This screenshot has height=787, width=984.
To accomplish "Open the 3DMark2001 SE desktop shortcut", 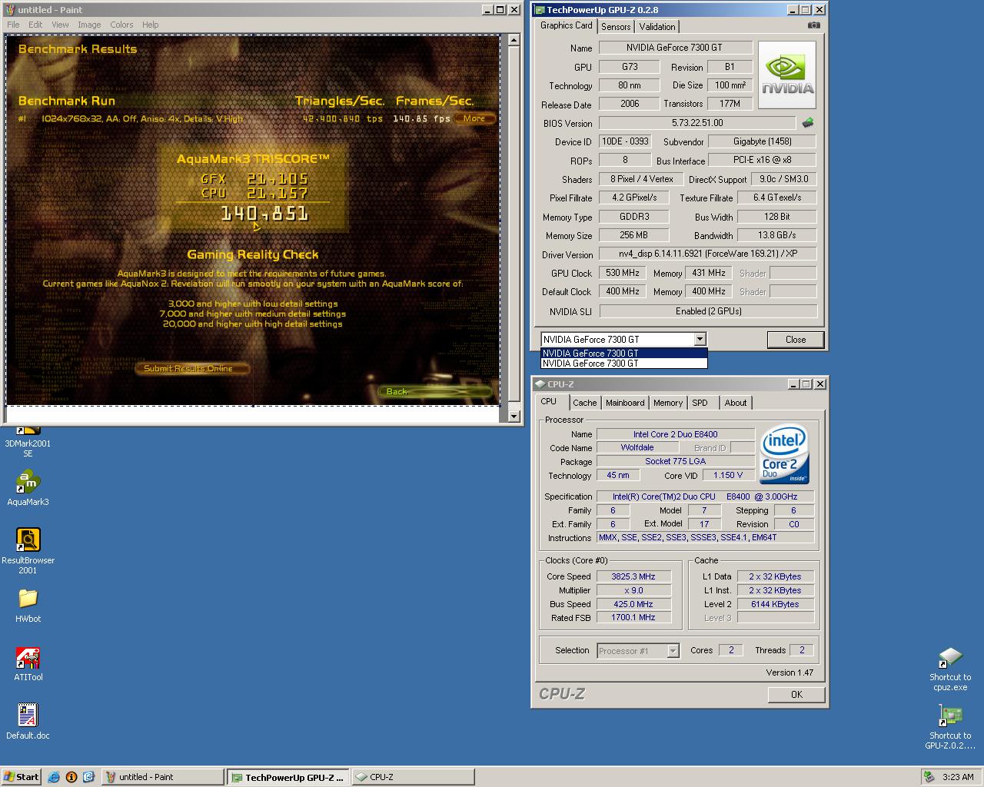I will coord(28,442).
